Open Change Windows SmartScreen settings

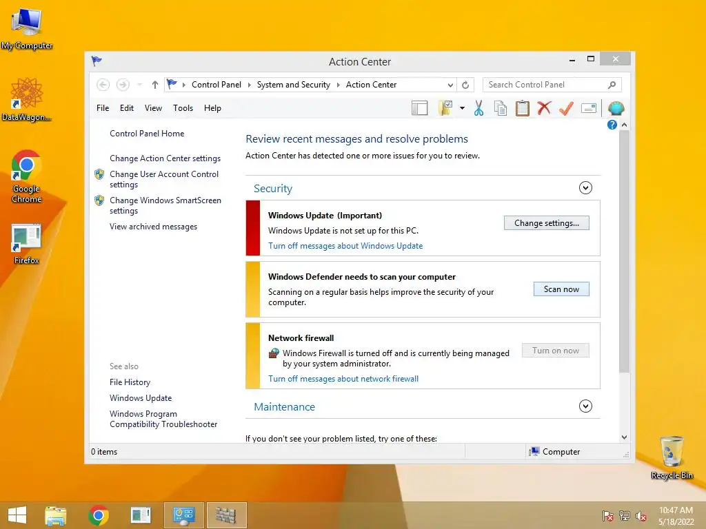click(x=165, y=205)
